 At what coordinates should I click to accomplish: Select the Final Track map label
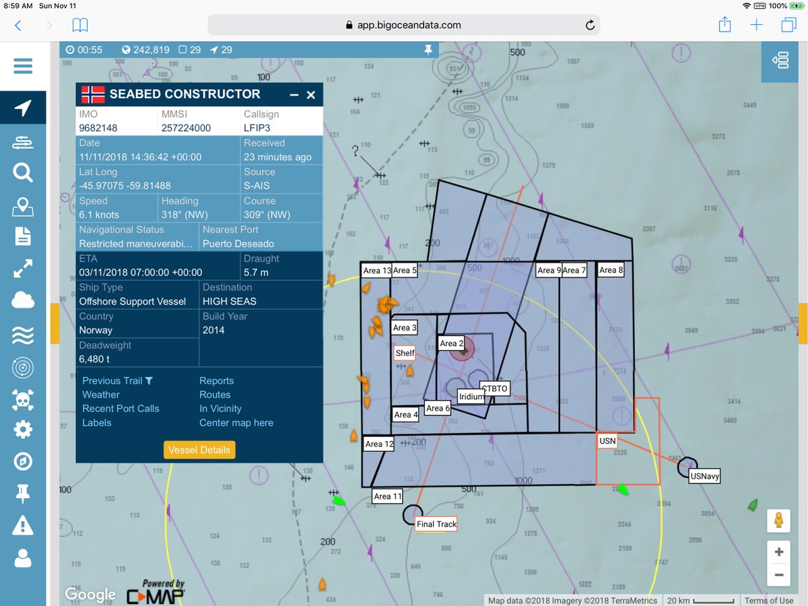tap(437, 524)
